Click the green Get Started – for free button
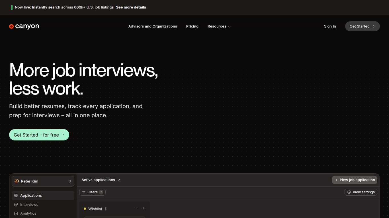The height and width of the screenshot is (218, 389). [x=39, y=135]
